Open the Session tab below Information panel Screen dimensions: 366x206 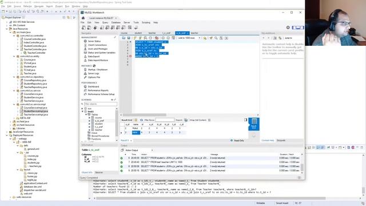click(99, 172)
